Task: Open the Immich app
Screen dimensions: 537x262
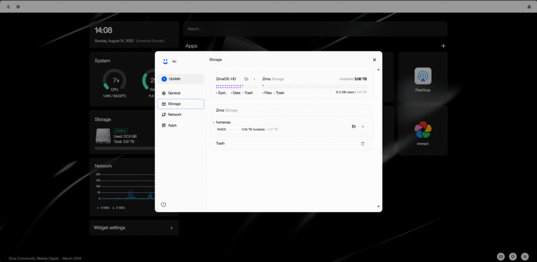Action: (423, 130)
